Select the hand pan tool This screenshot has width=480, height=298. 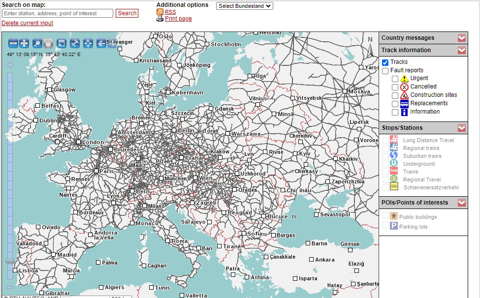48,43
